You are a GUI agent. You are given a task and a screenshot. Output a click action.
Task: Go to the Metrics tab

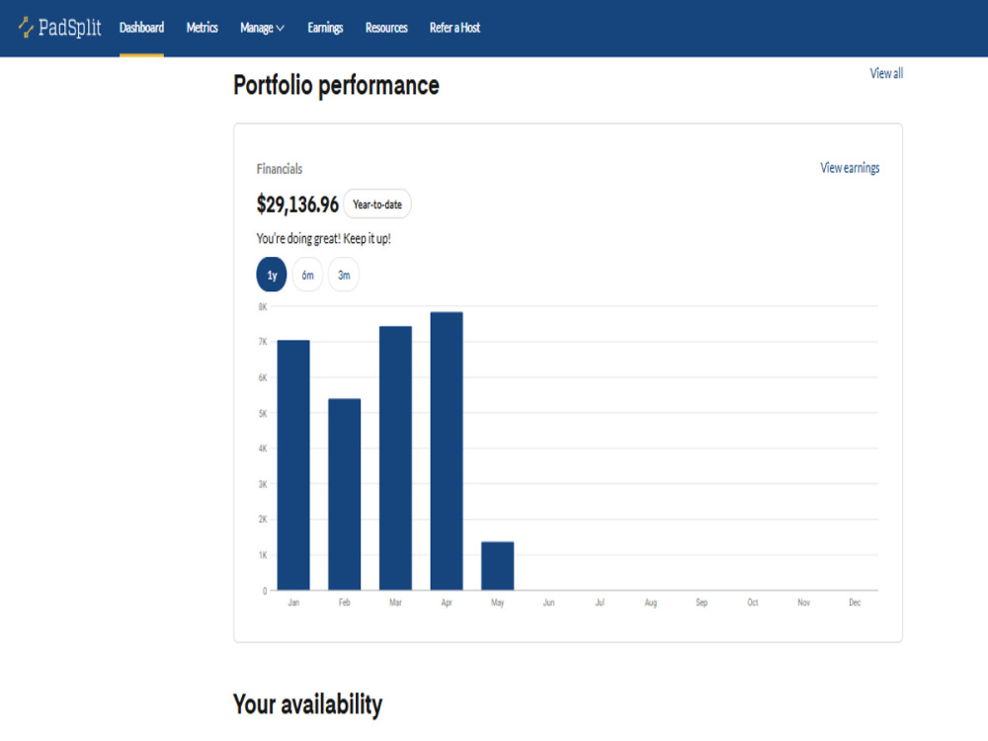(x=203, y=28)
